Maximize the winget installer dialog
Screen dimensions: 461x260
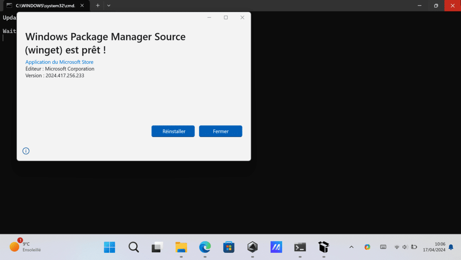click(x=226, y=18)
